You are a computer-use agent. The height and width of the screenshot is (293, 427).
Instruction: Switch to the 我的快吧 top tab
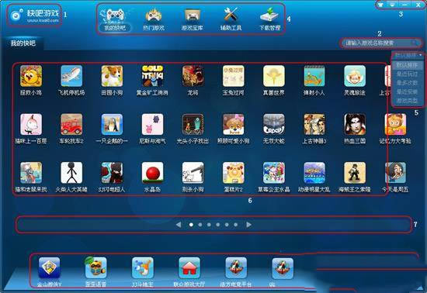(115, 19)
